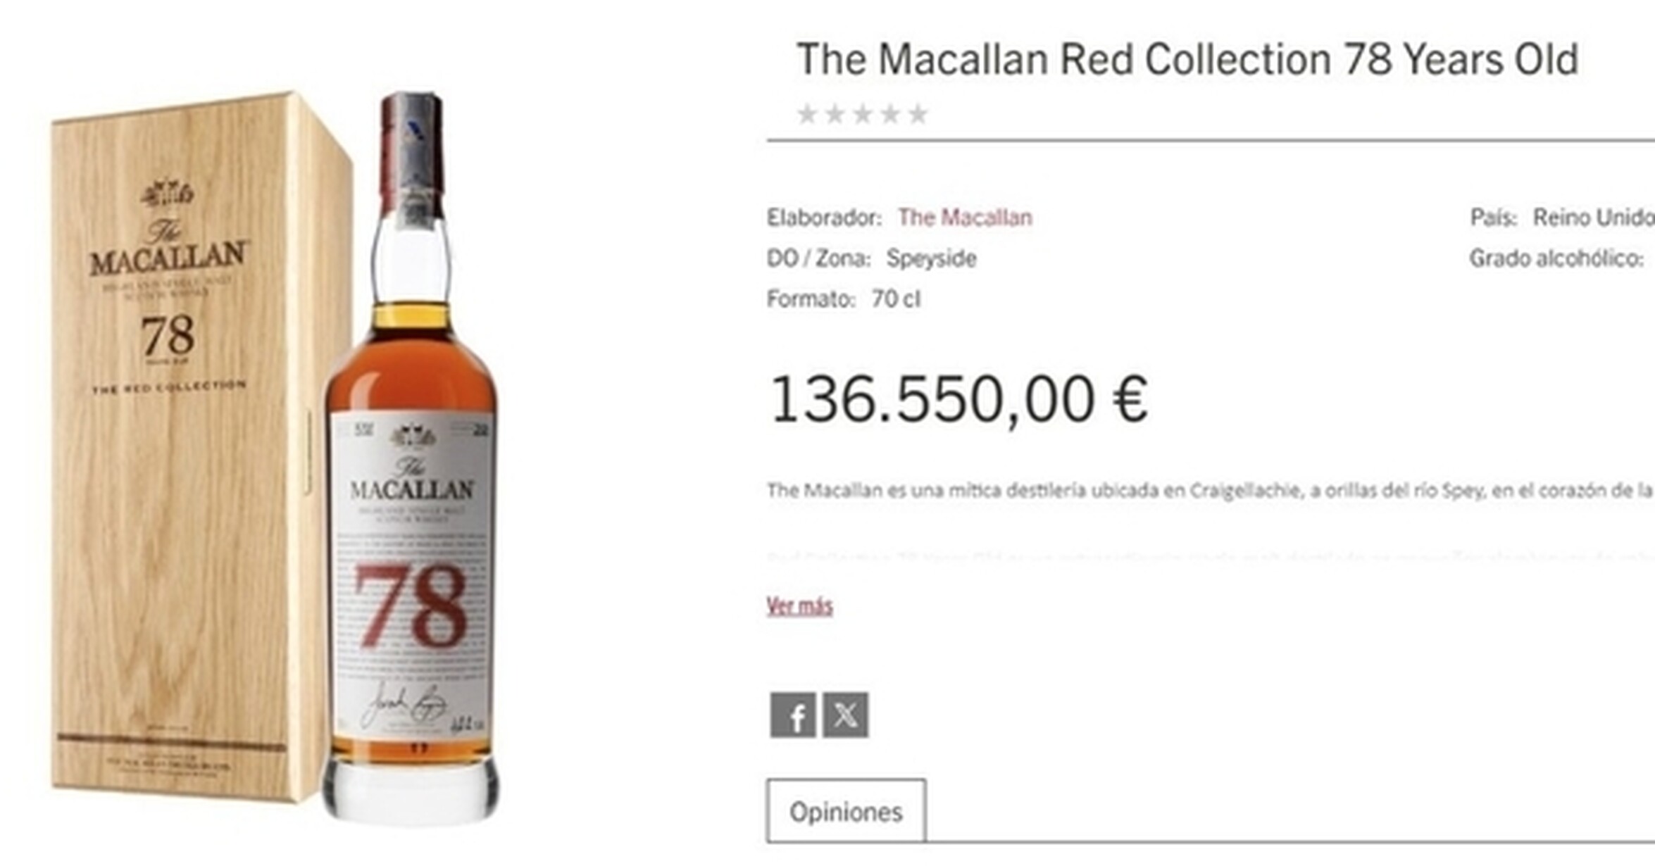Select the Speyside zone value
Screen dimensions: 1655x866
pos(931,258)
